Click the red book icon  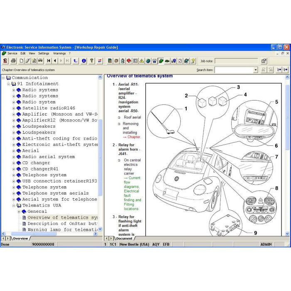(129, 61)
